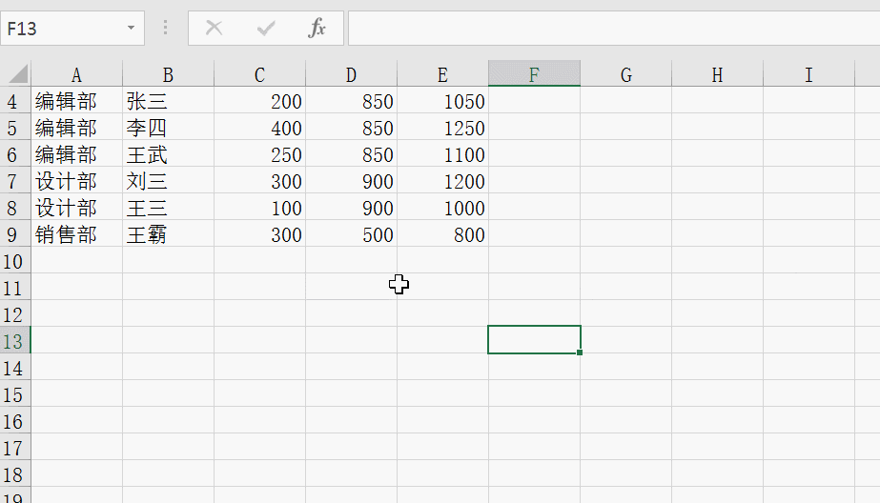Expand the Name Box dropdown arrow
The image size is (880, 503).
[131, 29]
